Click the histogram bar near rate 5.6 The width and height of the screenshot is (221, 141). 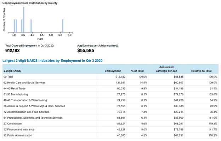pyautogui.click(x=63, y=26)
